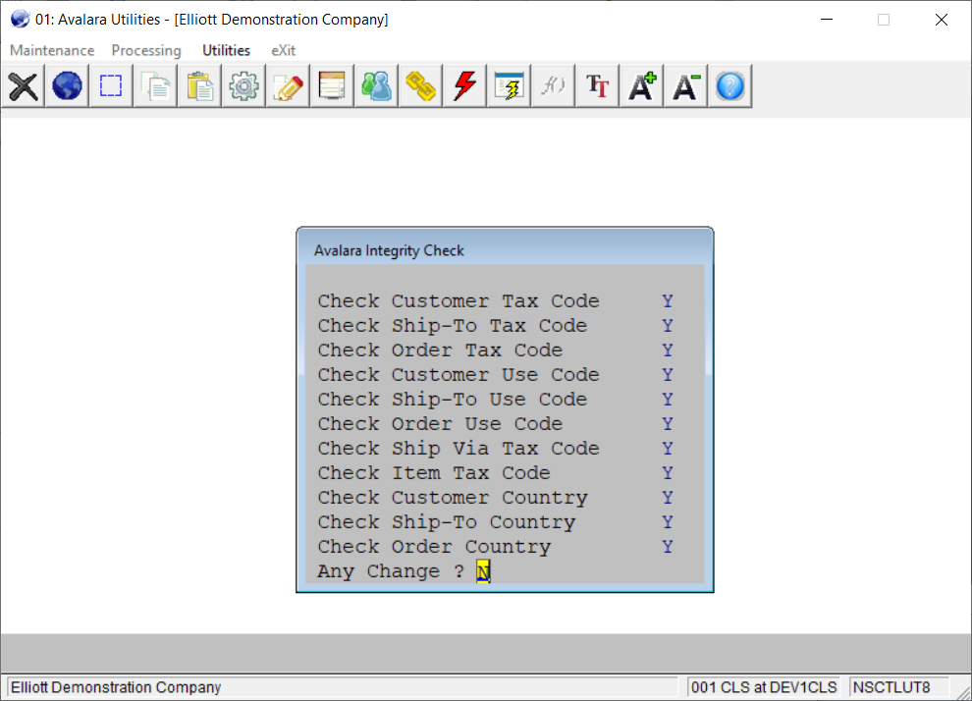Click the copy pages toolbar icon
This screenshot has width=972, height=701.
[155, 86]
